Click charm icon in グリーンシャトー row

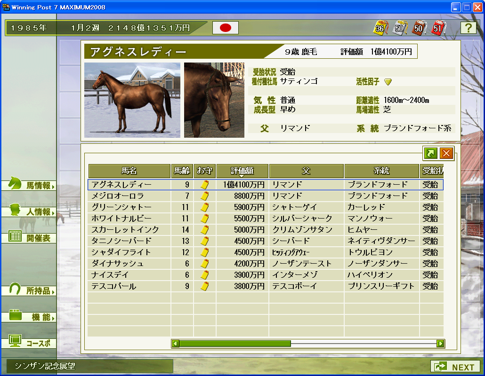(x=204, y=207)
